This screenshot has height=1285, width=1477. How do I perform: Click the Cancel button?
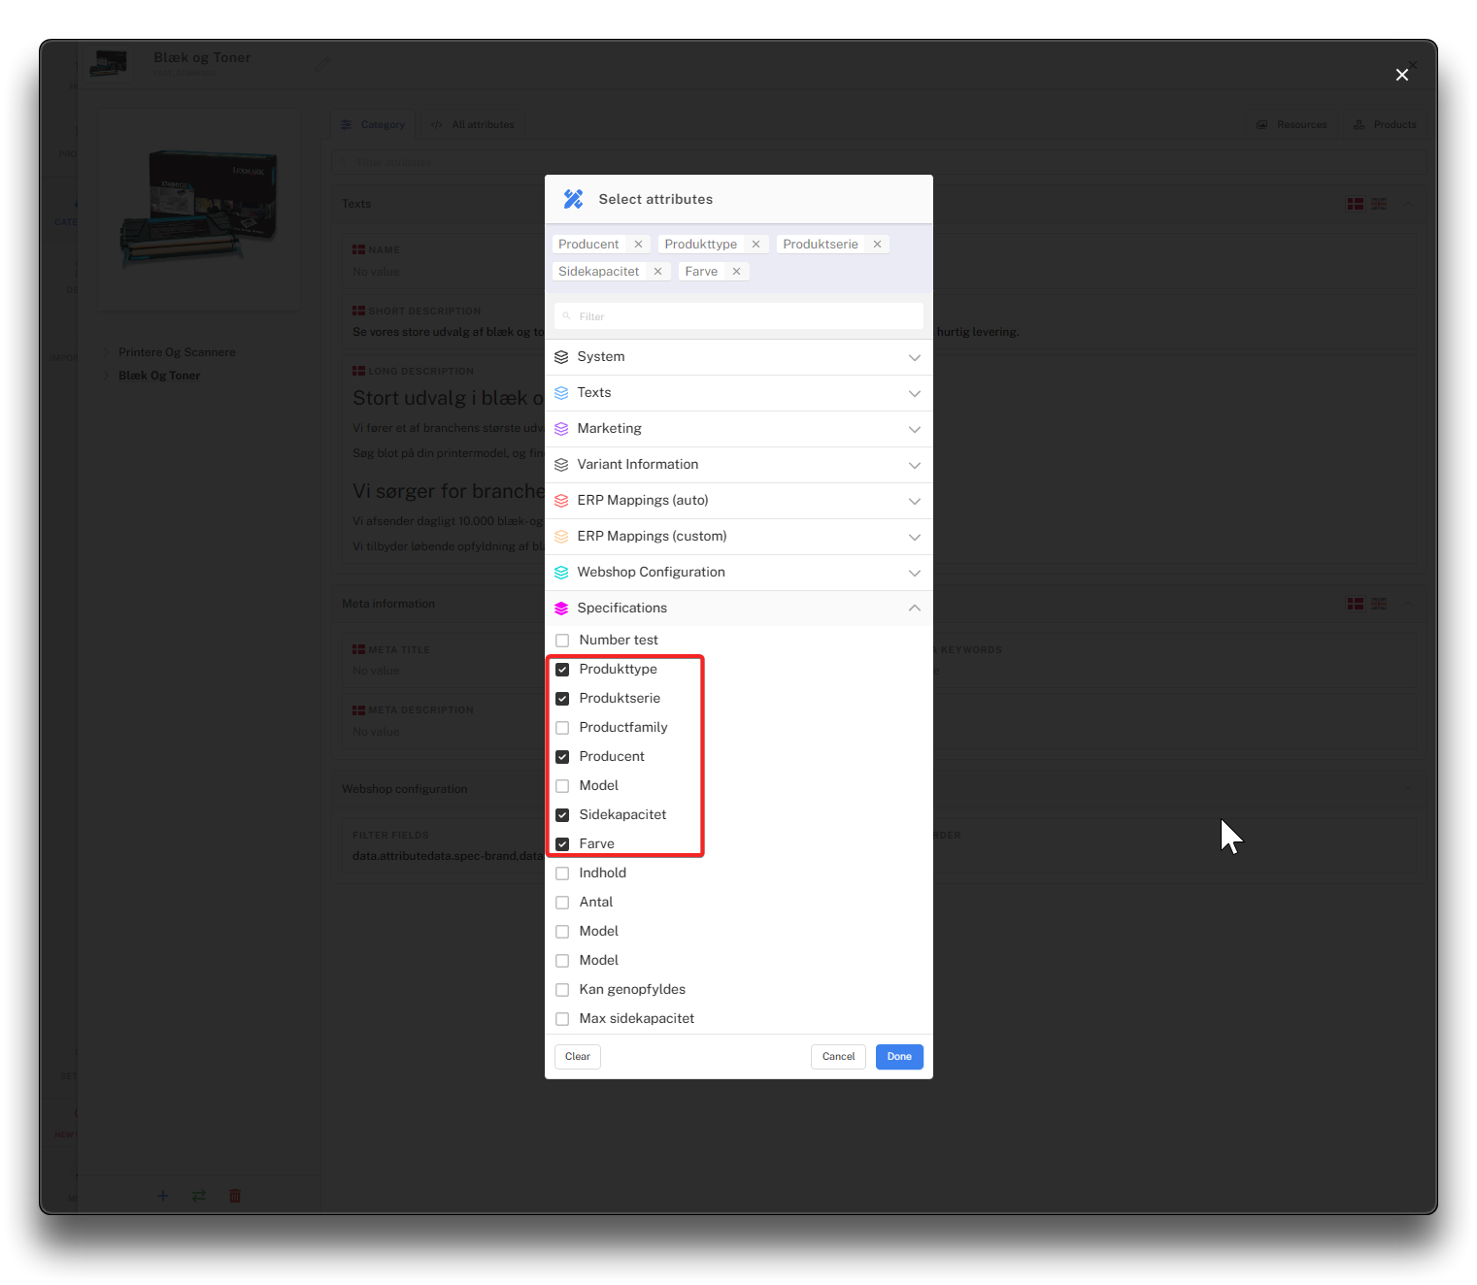[x=838, y=1057]
